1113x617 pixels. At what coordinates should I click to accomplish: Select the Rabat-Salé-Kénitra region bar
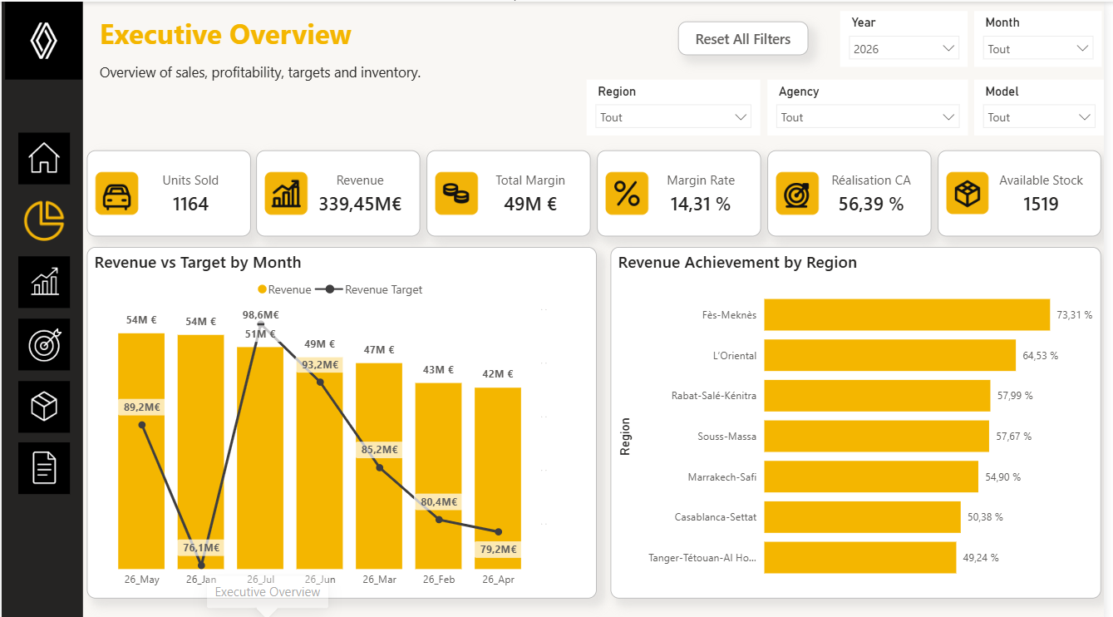[x=878, y=396]
